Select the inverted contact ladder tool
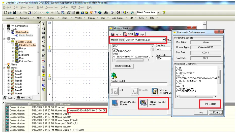This screenshot has width=236, height=133. [44, 33]
